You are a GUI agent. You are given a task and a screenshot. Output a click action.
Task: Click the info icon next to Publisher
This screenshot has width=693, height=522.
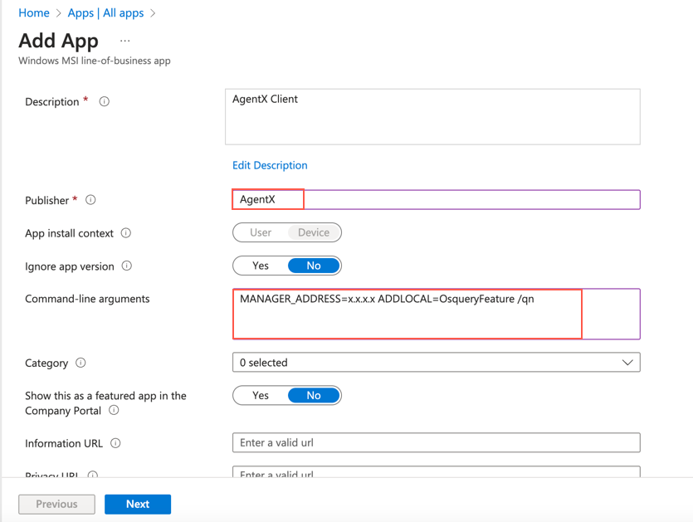(x=89, y=200)
